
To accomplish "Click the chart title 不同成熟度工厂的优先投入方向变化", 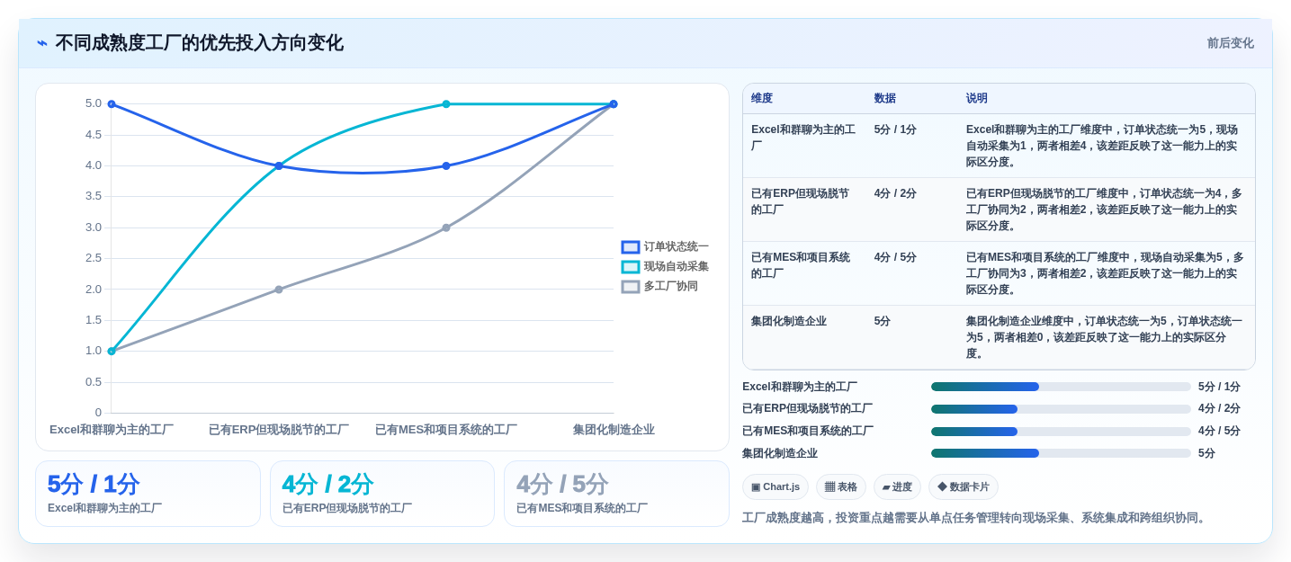I will (199, 43).
